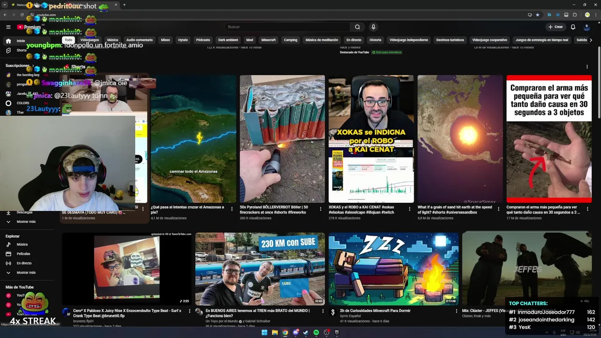Open the notifications bell
This screenshot has width=601, height=338.
(x=573, y=27)
